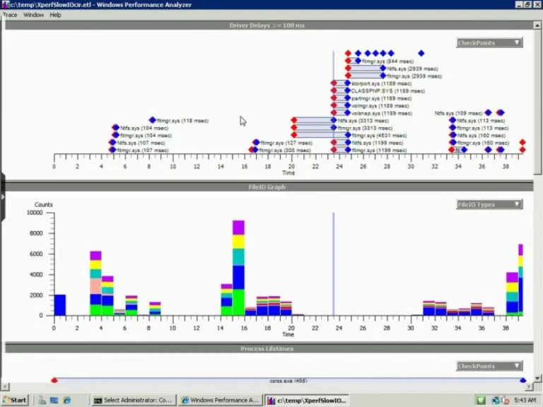Click the fltmgr.sys (4531 msec) label
The height and width of the screenshot is (407, 543).
379,136
